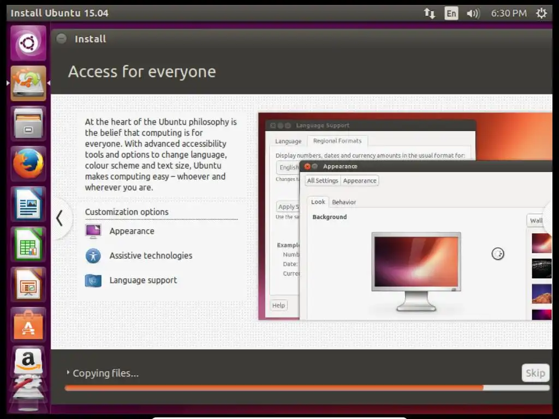Open the Files manager launcher icon
This screenshot has width=559, height=419.
[x=28, y=124]
